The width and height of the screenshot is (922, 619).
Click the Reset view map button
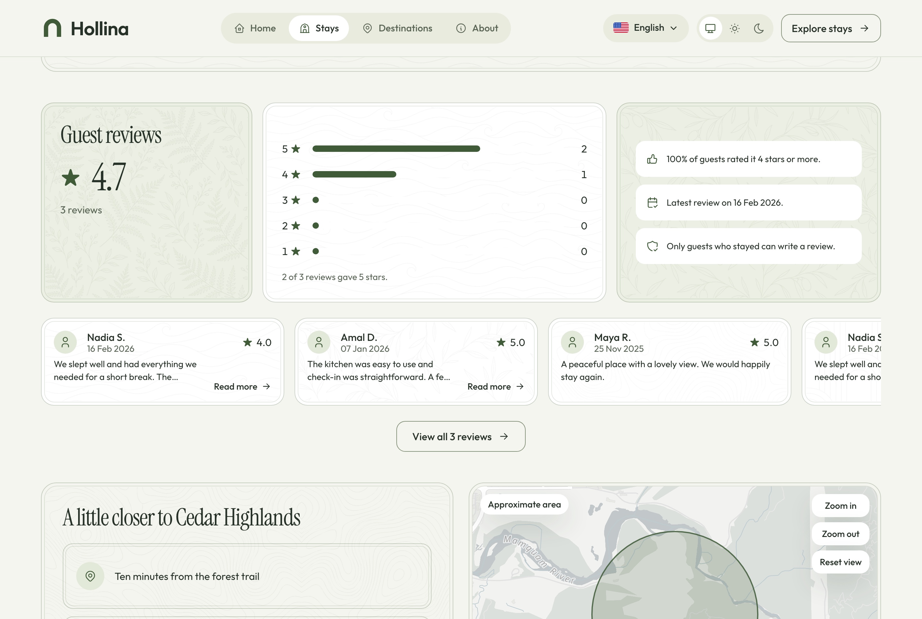click(840, 562)
